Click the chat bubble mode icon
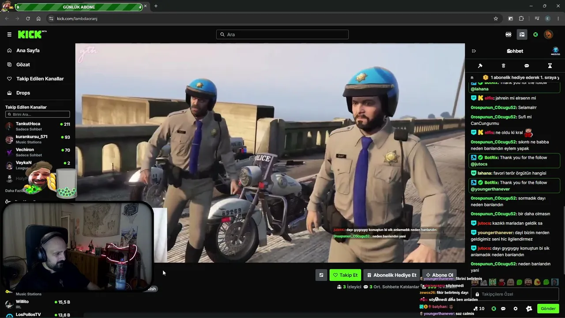Screen dimensions: 565x318 tap(527, 66)
